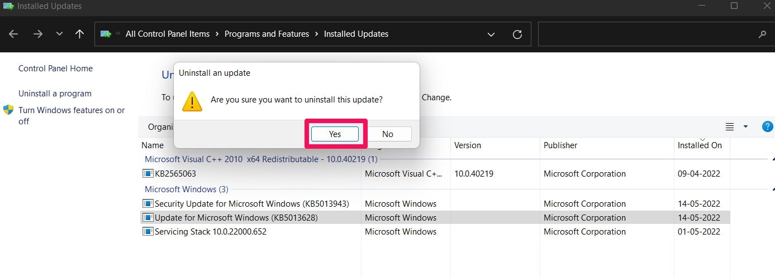Sort by Publisher column header

pyautogui.click(x=560, y=145)
